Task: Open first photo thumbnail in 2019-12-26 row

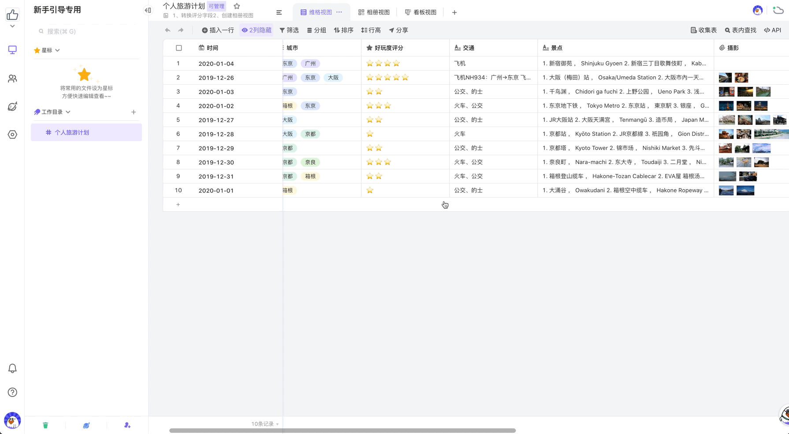Action: tap(725, 78)
